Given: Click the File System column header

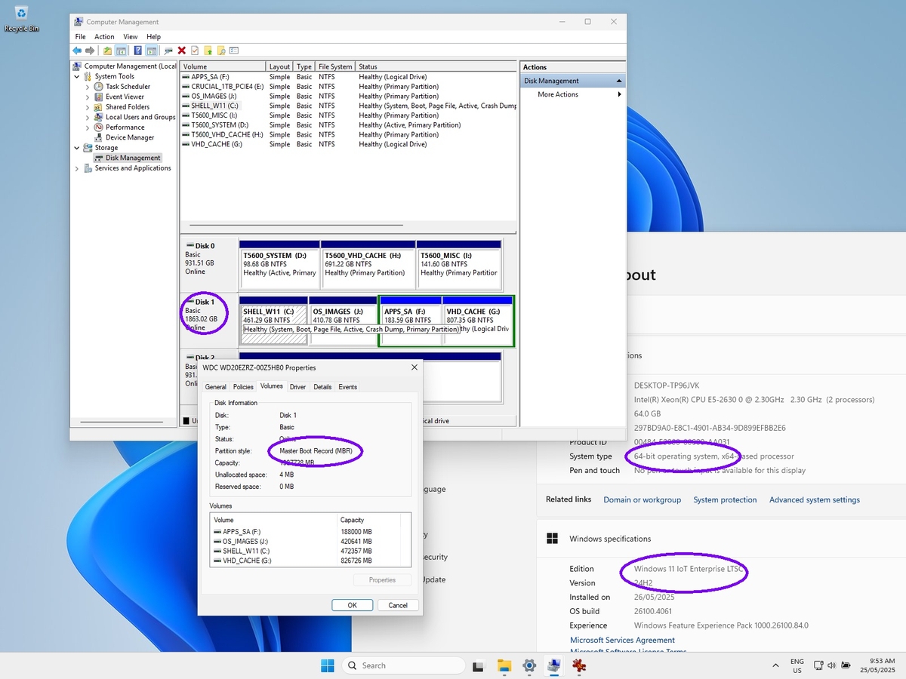Looking at the screenshot, I should click(x=336, y=66).
